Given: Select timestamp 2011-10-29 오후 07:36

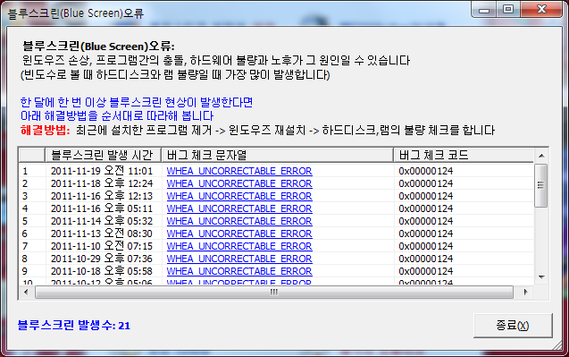Looking at the screenshot, I should click(102, 259).
